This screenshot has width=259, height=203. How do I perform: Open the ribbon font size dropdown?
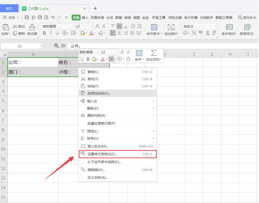click(91, 26)
